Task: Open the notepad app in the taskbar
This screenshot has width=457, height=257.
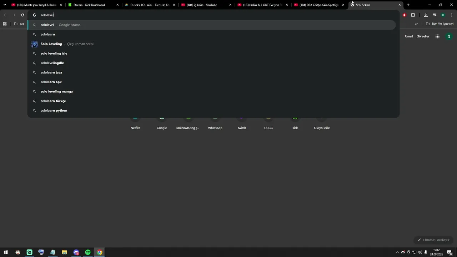Action: [x=53, y=252]
